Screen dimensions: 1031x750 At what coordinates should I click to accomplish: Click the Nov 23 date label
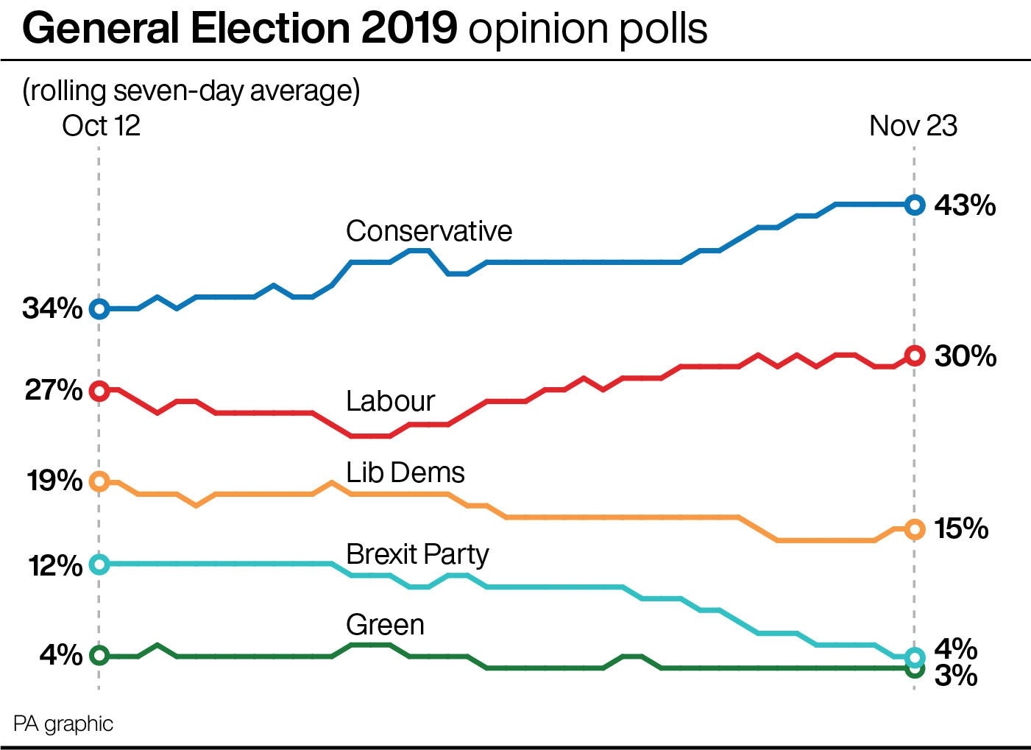pyautogui.click(x=913, y=126)
